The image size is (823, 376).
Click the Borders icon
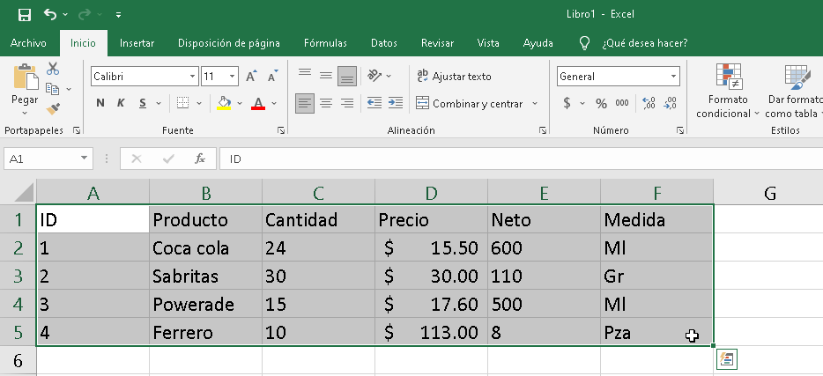point(182,103)
